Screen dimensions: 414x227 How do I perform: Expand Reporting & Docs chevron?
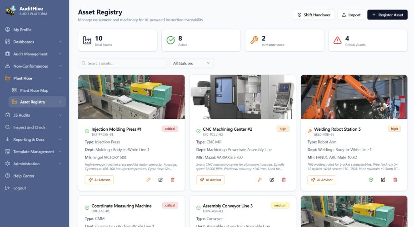60,139
